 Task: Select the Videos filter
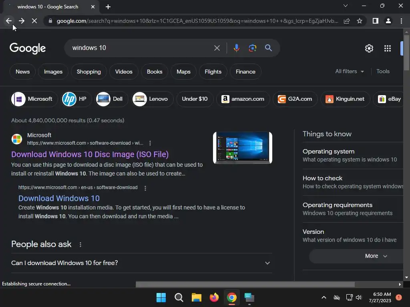point(124,72)
